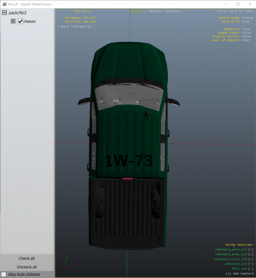Enable the Also hide children checkbox
The height and width of the screenshot is (278, 256).
[3, 274]
